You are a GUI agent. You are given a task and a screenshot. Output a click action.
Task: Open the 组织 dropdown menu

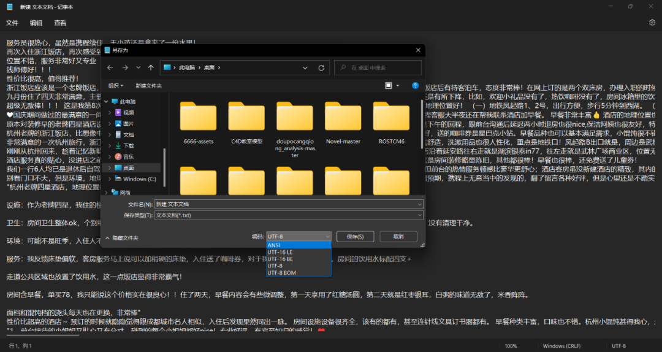[x=116, y=86]
